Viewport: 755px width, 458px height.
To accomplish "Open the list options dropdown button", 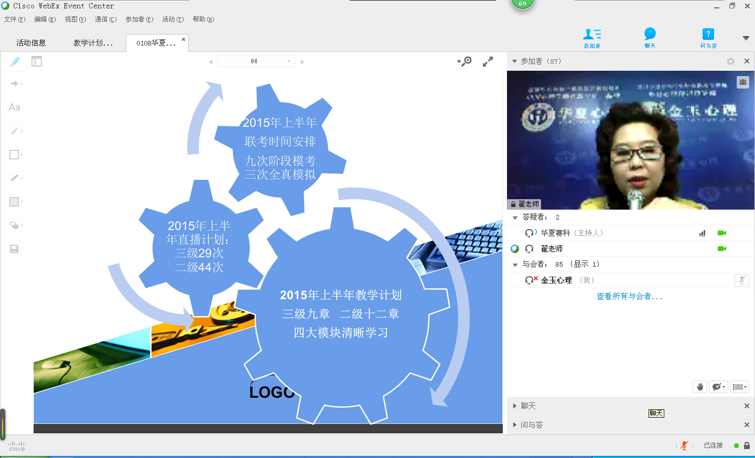I will point(740,387).
